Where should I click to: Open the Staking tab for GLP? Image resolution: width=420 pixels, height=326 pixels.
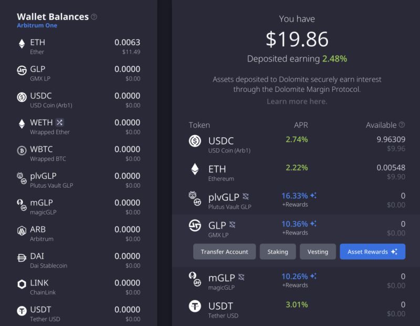[x=277, y=252]
